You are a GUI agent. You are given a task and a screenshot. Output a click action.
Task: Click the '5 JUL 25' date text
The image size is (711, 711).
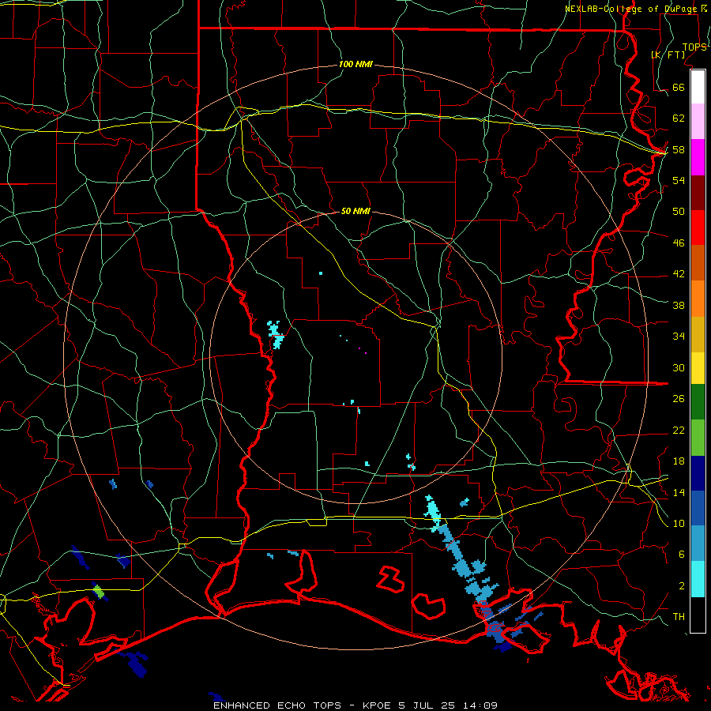[x=428, y=705]
